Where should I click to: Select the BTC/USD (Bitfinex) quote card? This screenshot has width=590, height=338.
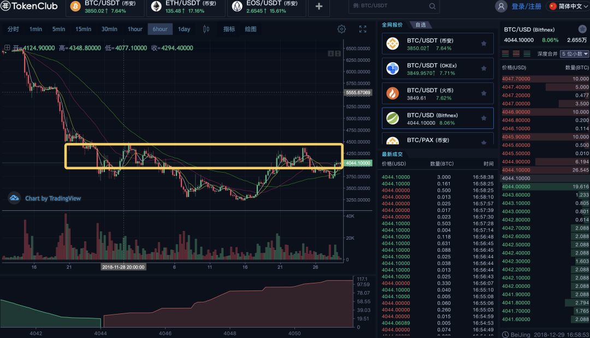(438, 118)
